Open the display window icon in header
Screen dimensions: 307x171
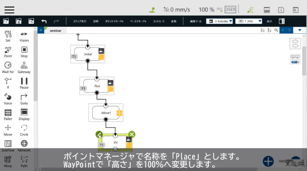pos(267,10)
